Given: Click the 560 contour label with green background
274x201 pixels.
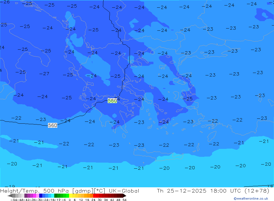Looking at the screenshot, I should coord(112,101).
